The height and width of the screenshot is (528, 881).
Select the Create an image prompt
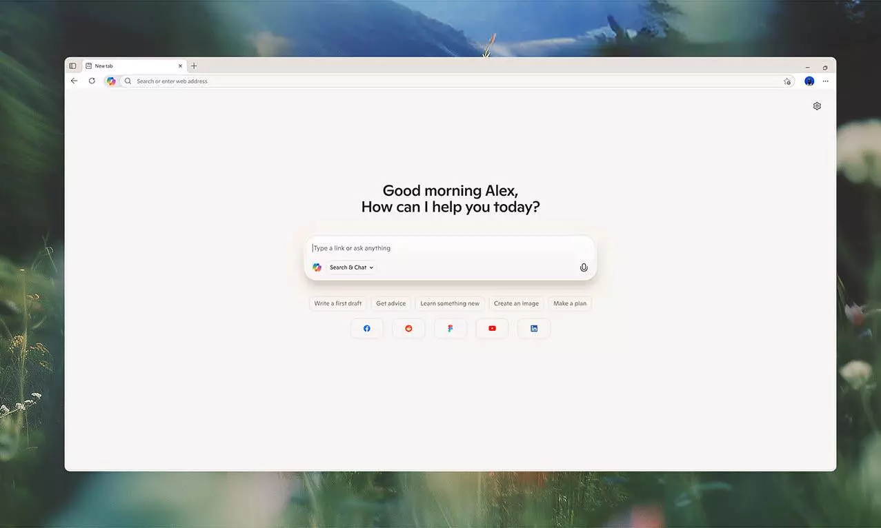click(x=516, y=303)
